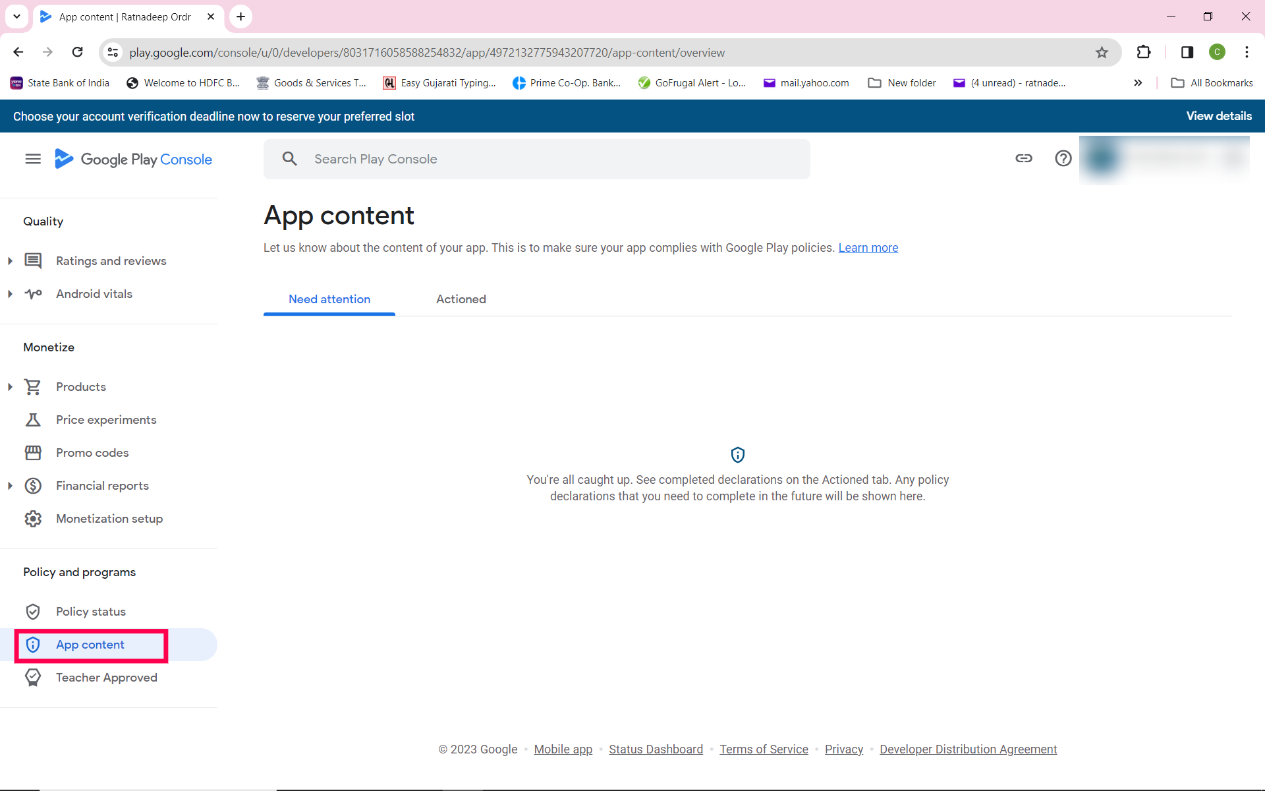
Task: Click the copy link icon
Action: [x=1023, y=158]
